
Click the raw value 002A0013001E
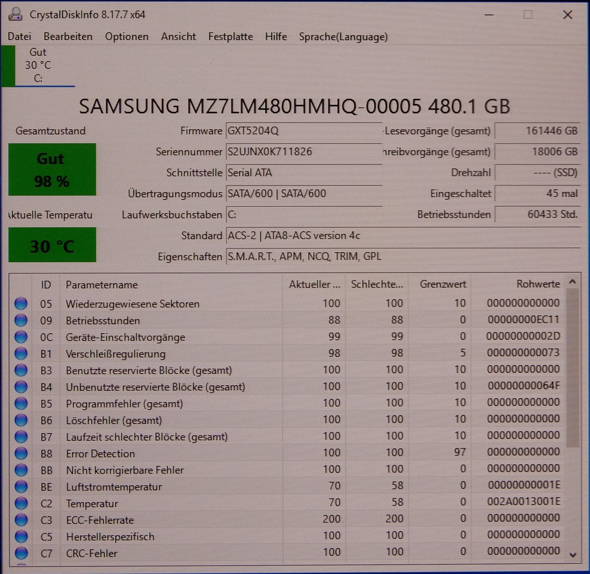[x=524, y=502]
